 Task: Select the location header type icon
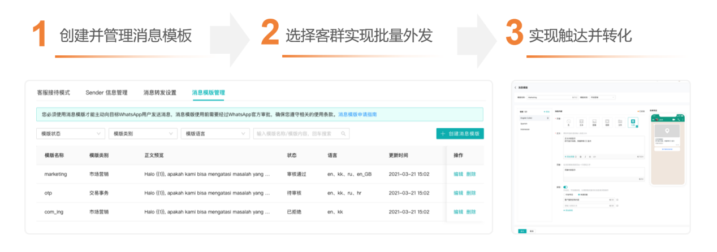633,121
